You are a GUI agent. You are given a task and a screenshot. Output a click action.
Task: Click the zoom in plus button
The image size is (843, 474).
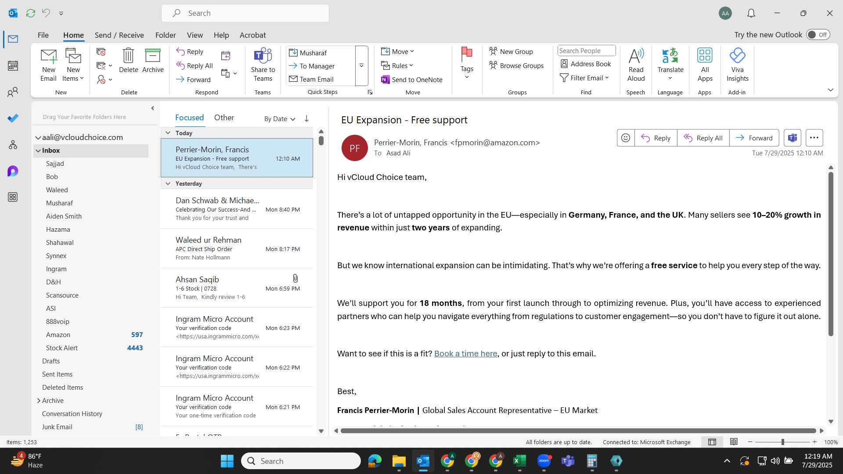click(814, 442)
